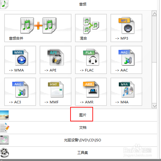
Task: Expand the 图片 category section
Action: coord(79,115)
